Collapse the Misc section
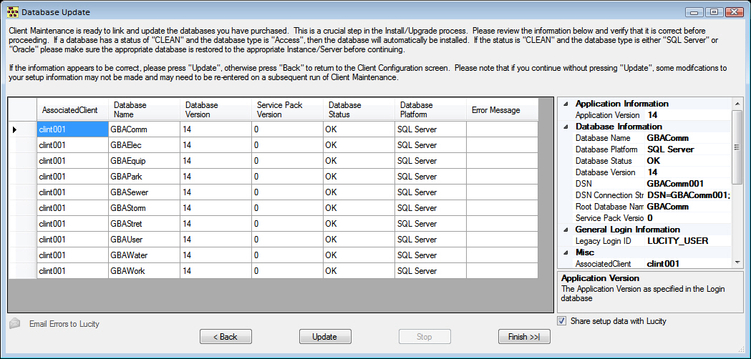The width and height of the screenshot is (751, 359). pyautogui.click(x=566, y=252)
